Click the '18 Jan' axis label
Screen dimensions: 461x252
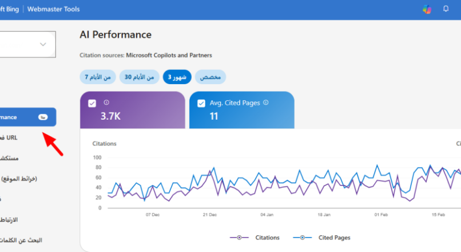click(x=324, y=215)
